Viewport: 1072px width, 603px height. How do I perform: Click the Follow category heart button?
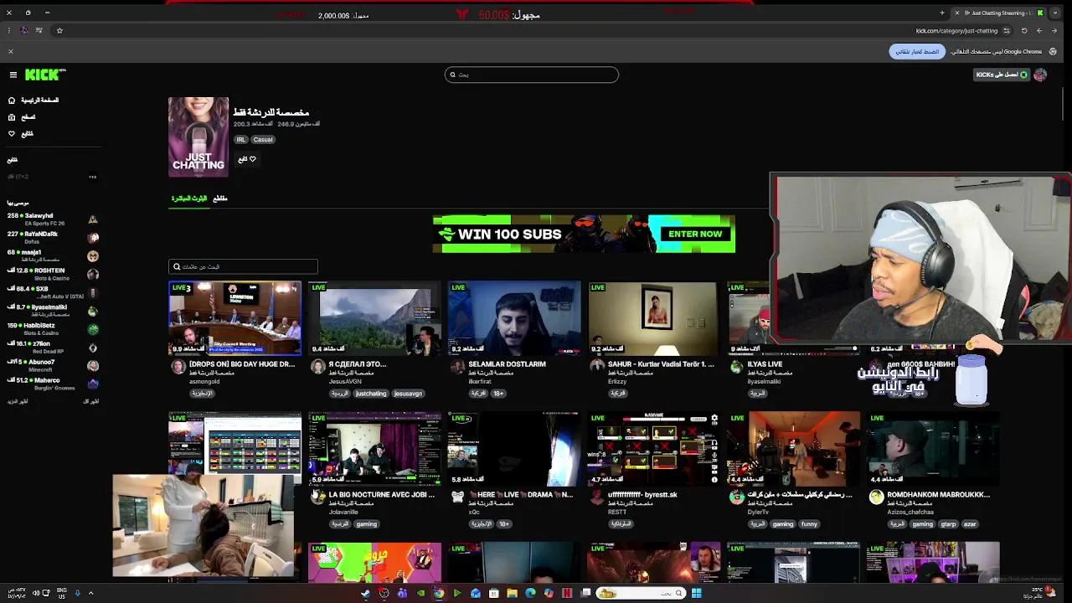point(247,159)
